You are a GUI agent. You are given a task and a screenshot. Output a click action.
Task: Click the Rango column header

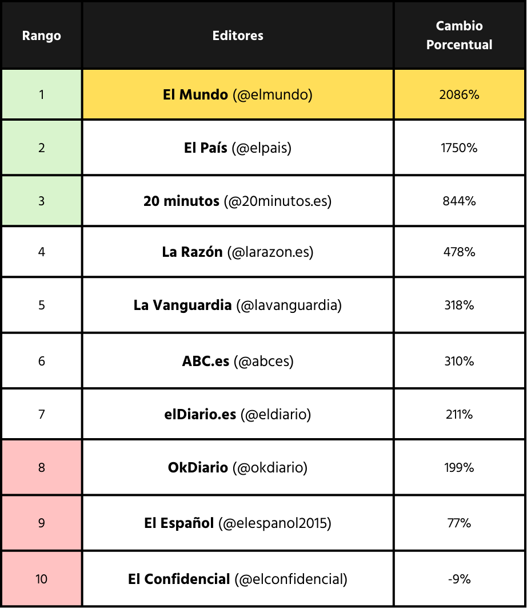(42, 35)
